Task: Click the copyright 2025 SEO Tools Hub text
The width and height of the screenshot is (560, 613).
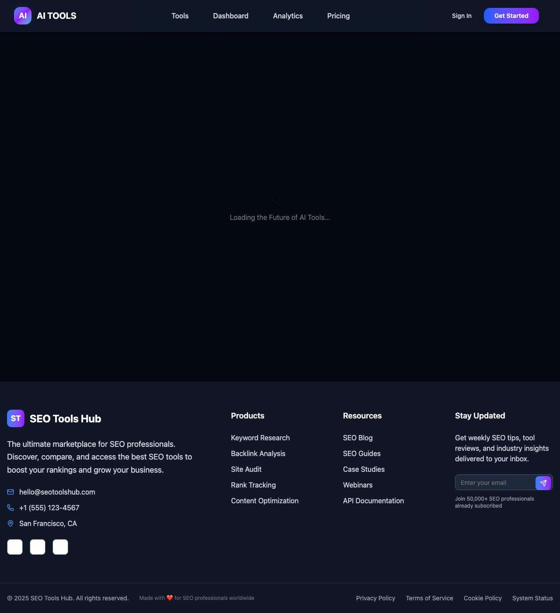Action: 68,598
